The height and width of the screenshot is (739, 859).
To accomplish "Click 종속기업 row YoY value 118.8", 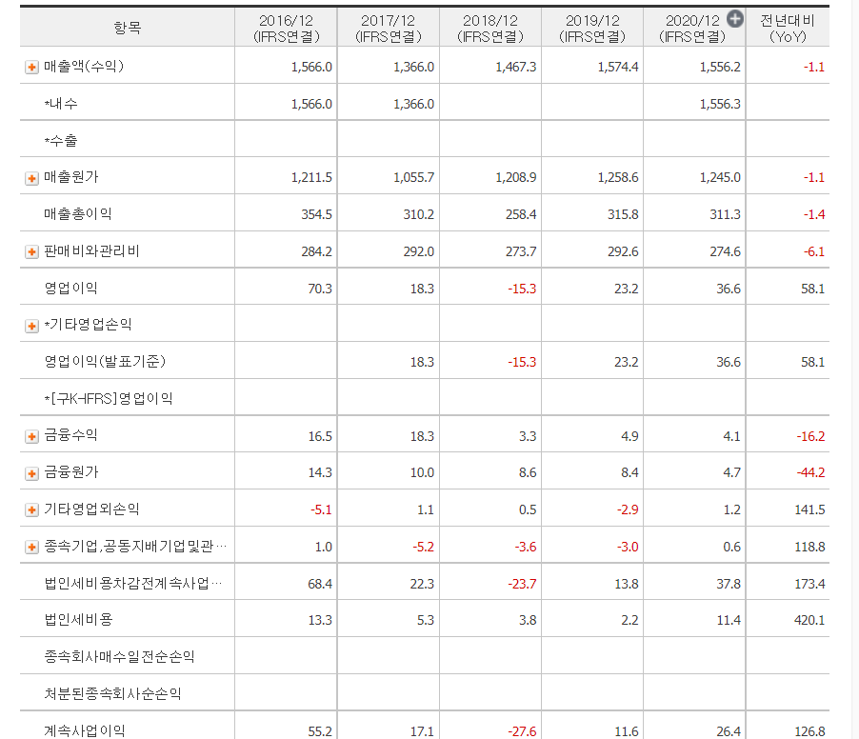I will tap(809, 547).
